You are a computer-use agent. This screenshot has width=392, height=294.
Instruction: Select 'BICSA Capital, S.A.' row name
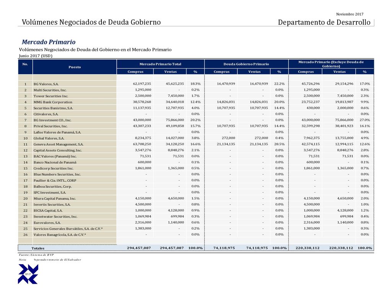point(48,211)
